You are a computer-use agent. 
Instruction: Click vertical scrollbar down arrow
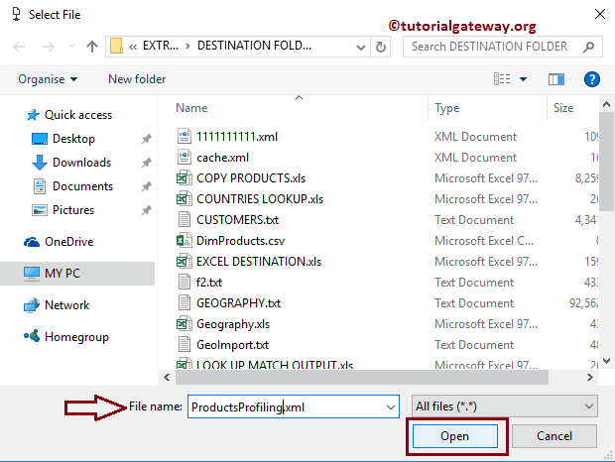pos(606,361)
